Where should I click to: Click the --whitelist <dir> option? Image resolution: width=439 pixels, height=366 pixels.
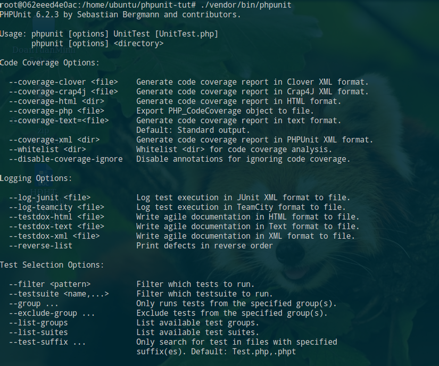(47, 149)
